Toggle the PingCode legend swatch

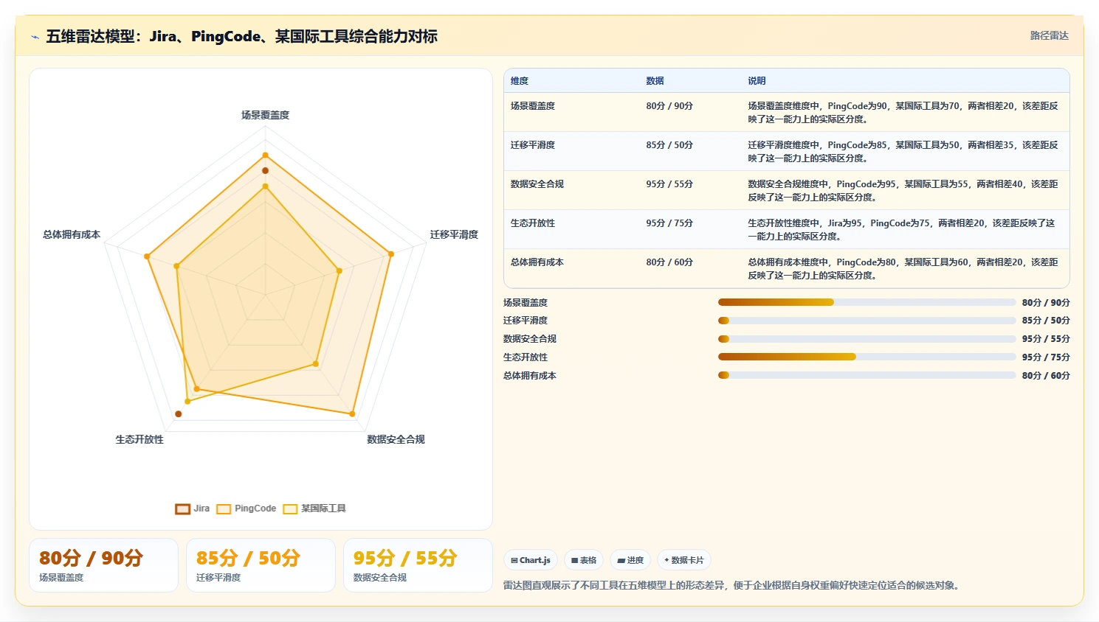click(224, 509)
